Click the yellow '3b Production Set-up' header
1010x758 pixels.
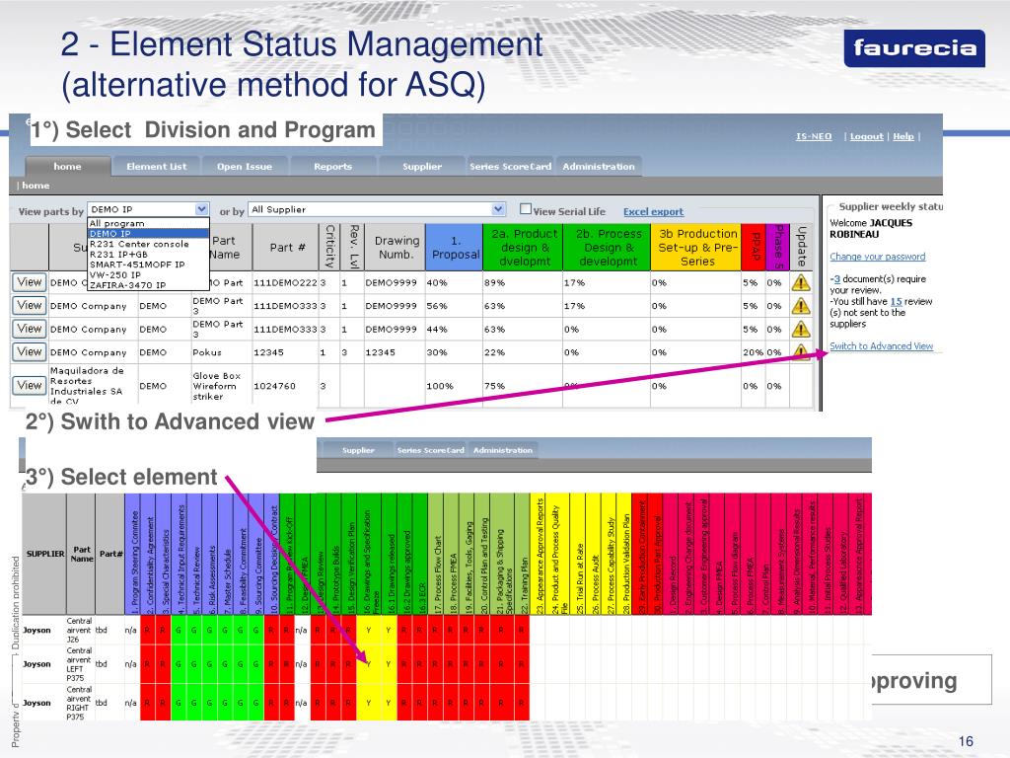(696, 248)
